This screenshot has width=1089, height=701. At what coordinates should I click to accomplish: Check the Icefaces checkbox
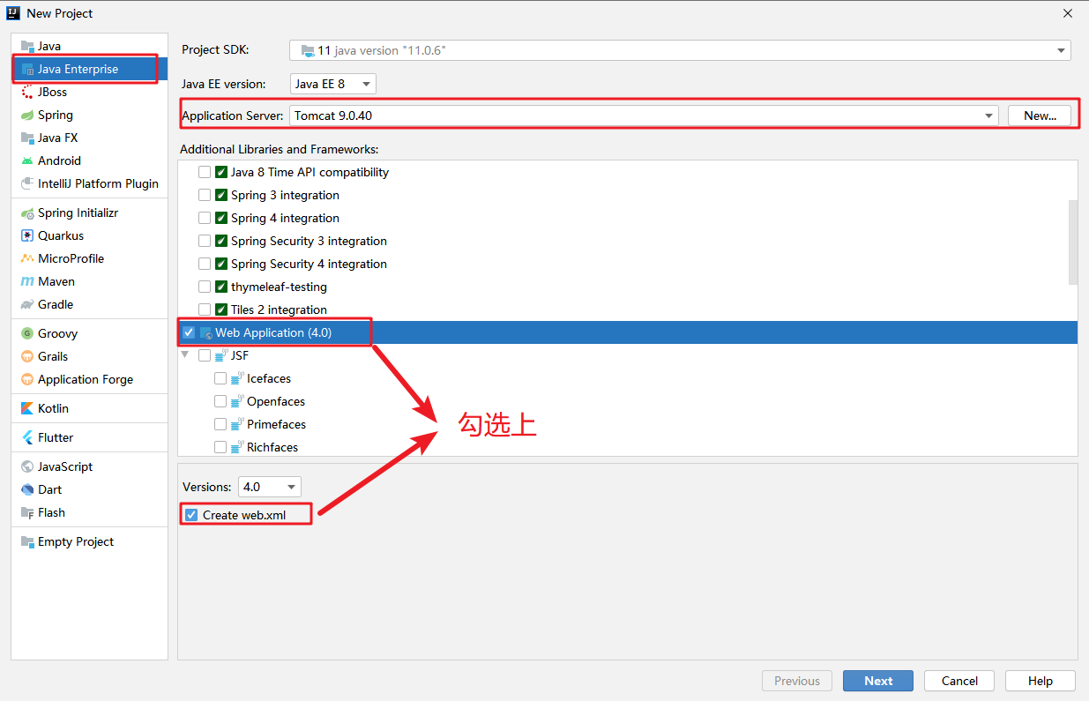220,378
